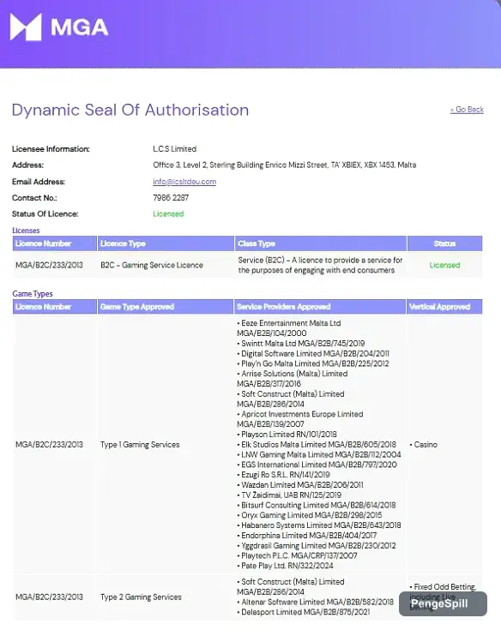Select the Type 2 Gaming Services cell
Image resolution: width=501 pixels, height=630 pixels.
[x=141, y=597]
